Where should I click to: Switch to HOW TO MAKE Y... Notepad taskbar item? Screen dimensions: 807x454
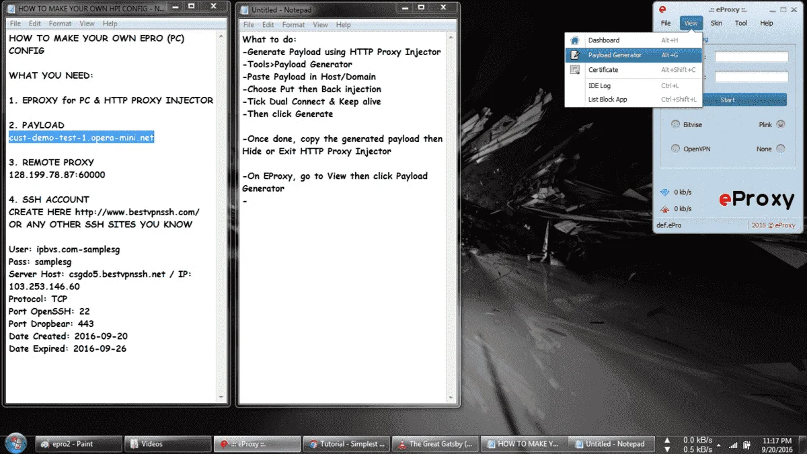pos(523,444)
